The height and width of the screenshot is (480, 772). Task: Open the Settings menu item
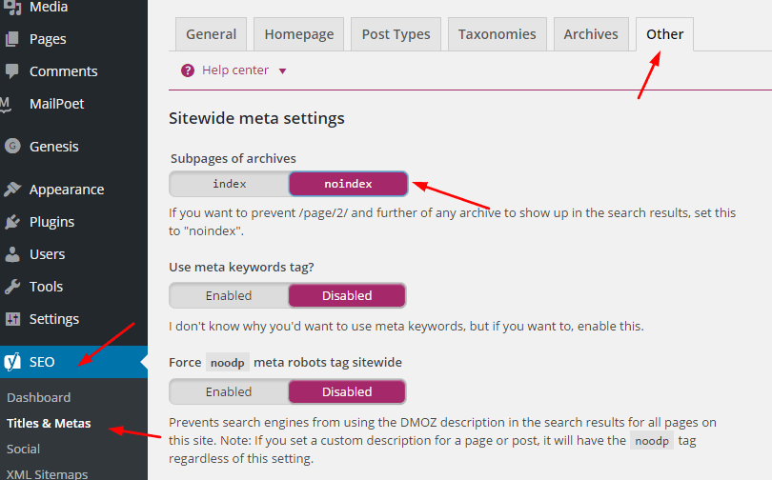click(x=54, y=319)
